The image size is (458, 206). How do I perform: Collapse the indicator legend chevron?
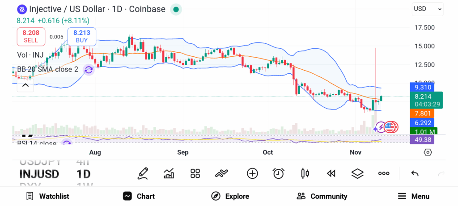(25, 84)
